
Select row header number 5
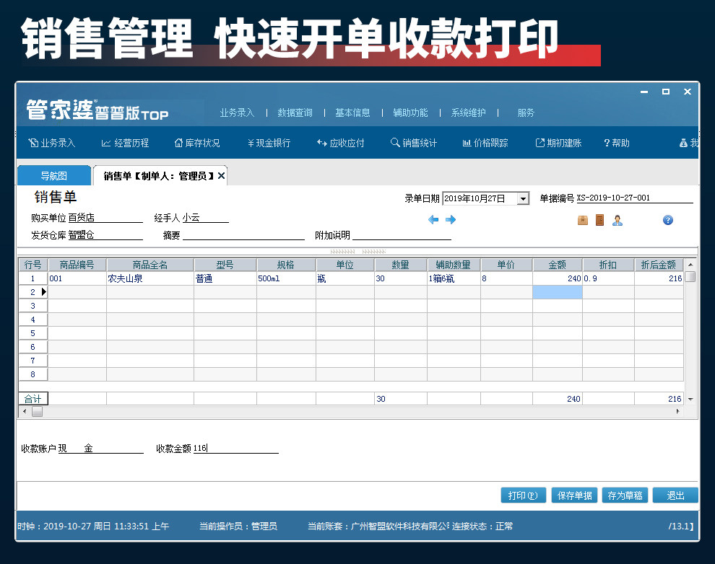click(32, 333)
